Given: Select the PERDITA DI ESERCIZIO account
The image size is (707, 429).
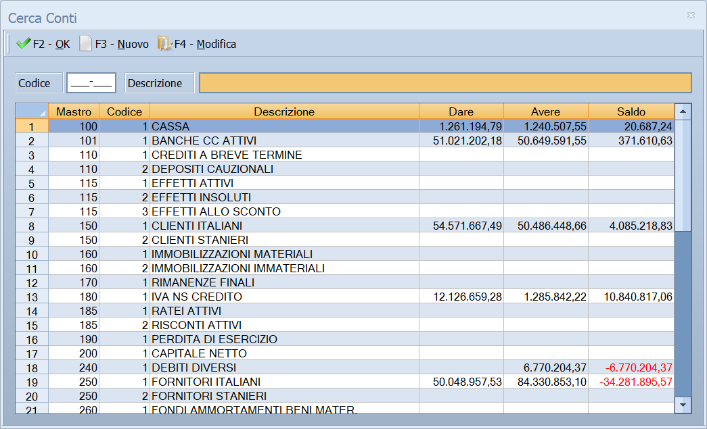Looking at the screenshot, I should tap(345, 339).
